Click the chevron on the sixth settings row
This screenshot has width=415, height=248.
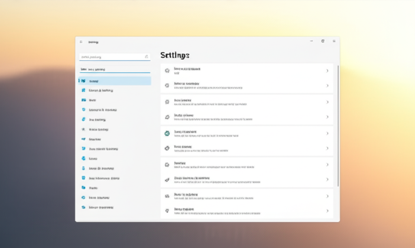tap(327, 148)
